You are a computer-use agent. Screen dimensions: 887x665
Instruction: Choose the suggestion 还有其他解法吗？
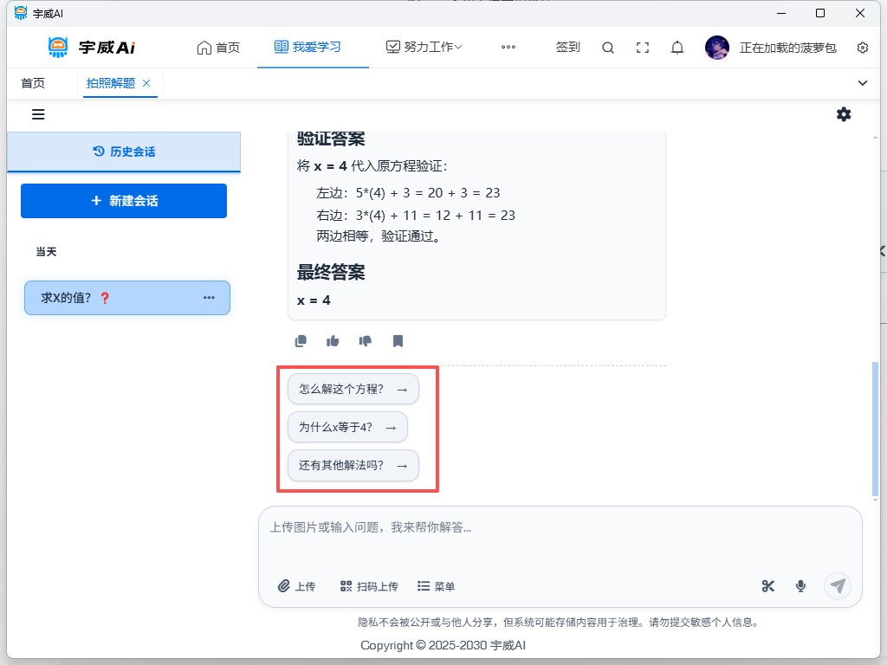(353, 466)
